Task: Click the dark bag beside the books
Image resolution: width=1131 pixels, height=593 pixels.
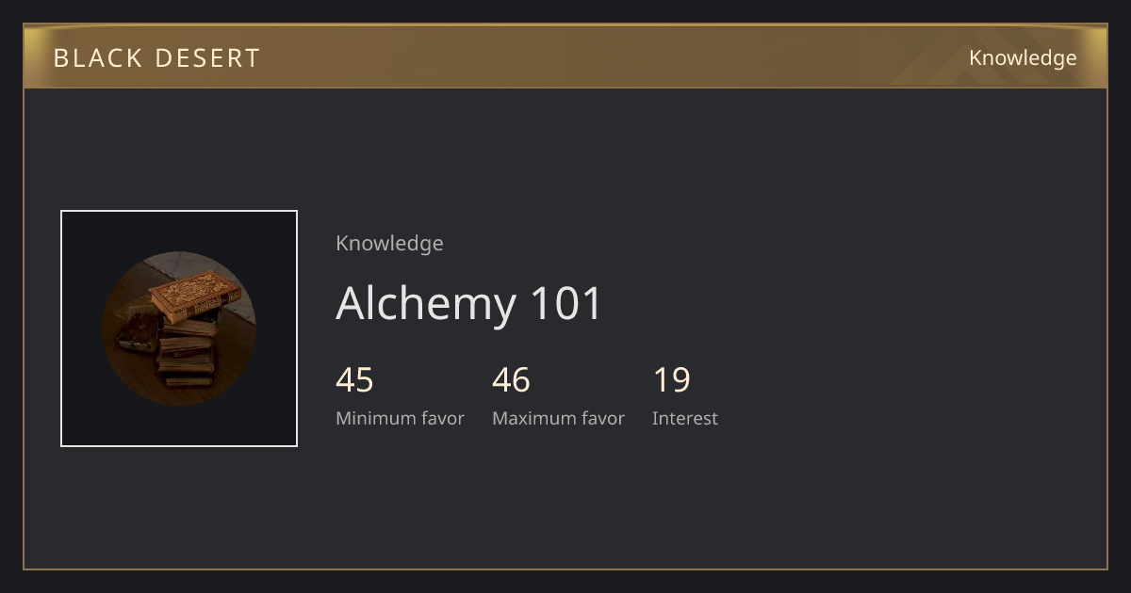Action: (138, 332)
